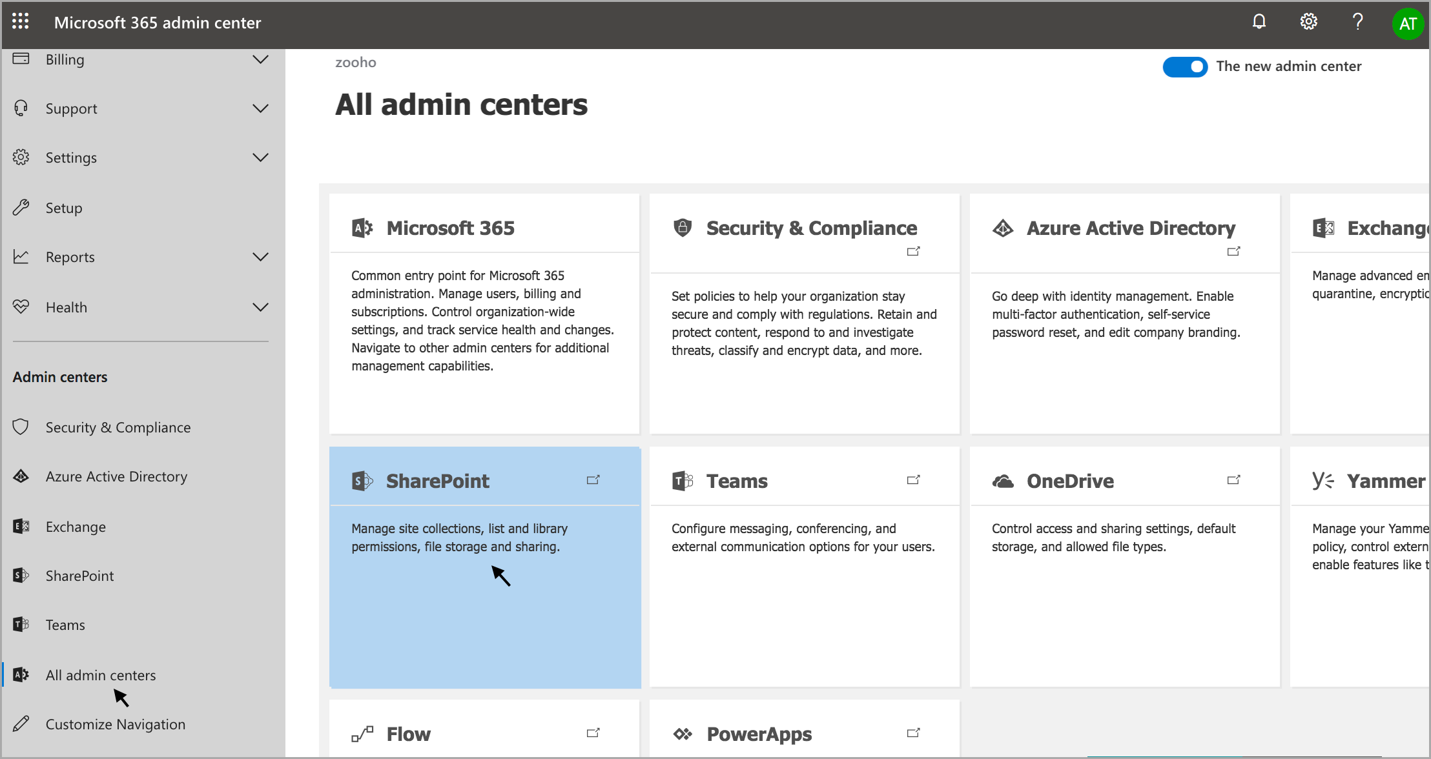Expand the Health section chevron
The height and width of the screenshot is (759, 1431).
(260, 307)
